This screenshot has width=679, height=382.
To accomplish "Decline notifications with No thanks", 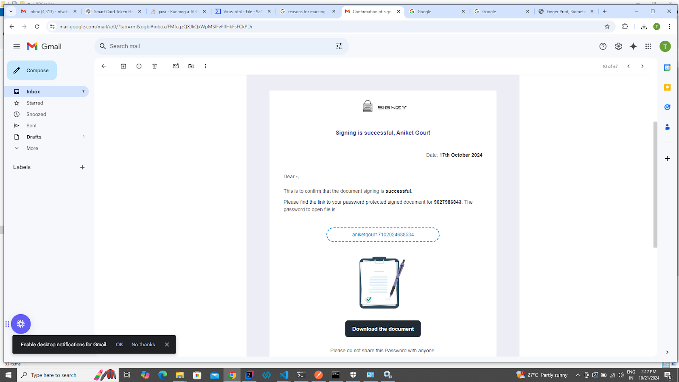I will click(143, 345).
